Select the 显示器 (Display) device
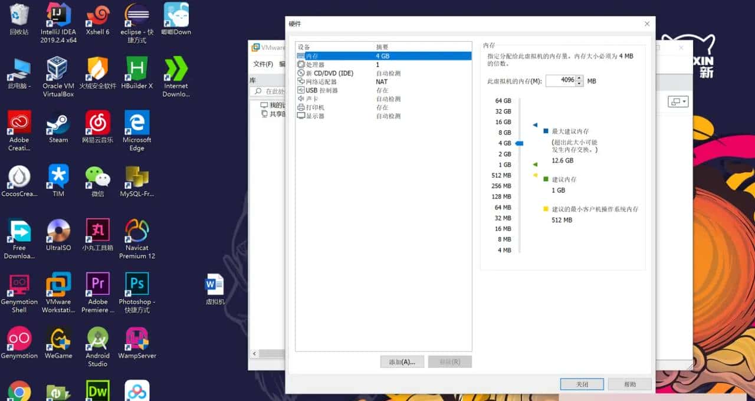This screenshot has height=401, width=755. tap(314, 116)
